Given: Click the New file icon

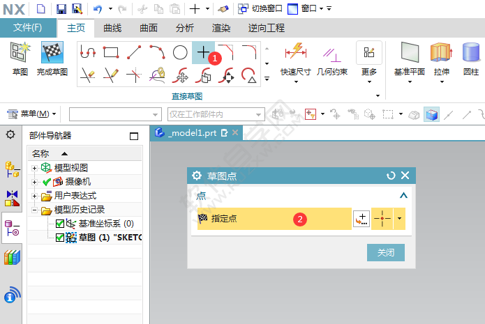Looking at the screenshot, I should click(41, 8).
